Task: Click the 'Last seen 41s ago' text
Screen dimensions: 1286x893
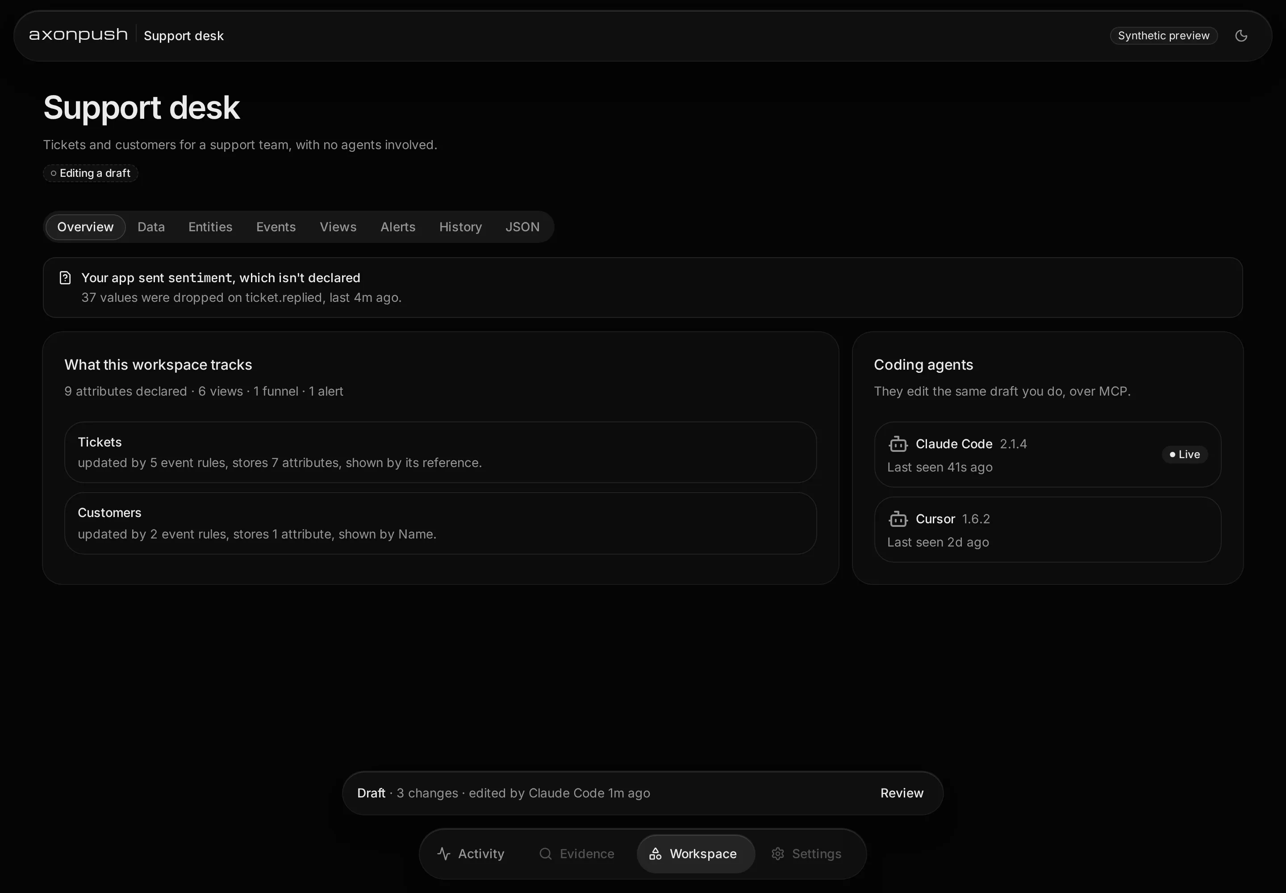Action: [x=939, y=467]
